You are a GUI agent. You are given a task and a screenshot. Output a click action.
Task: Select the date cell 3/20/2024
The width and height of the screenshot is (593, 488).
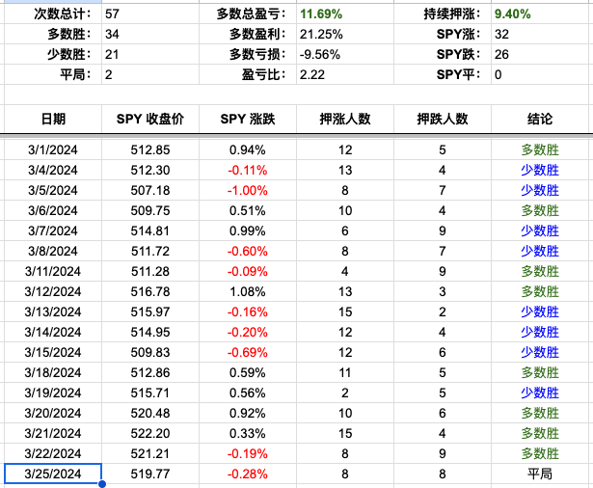53,413
